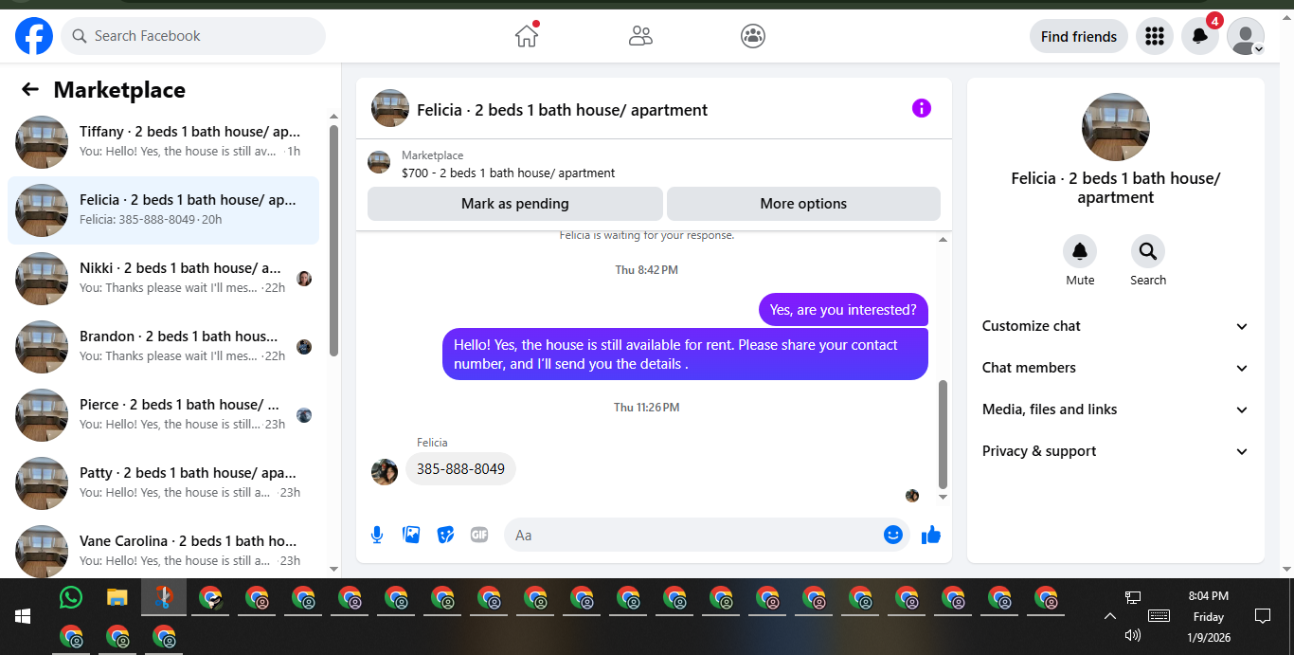The image size is (1294, 655).
Task: Expand Media, files and links section
Action: pos(1116,409)
